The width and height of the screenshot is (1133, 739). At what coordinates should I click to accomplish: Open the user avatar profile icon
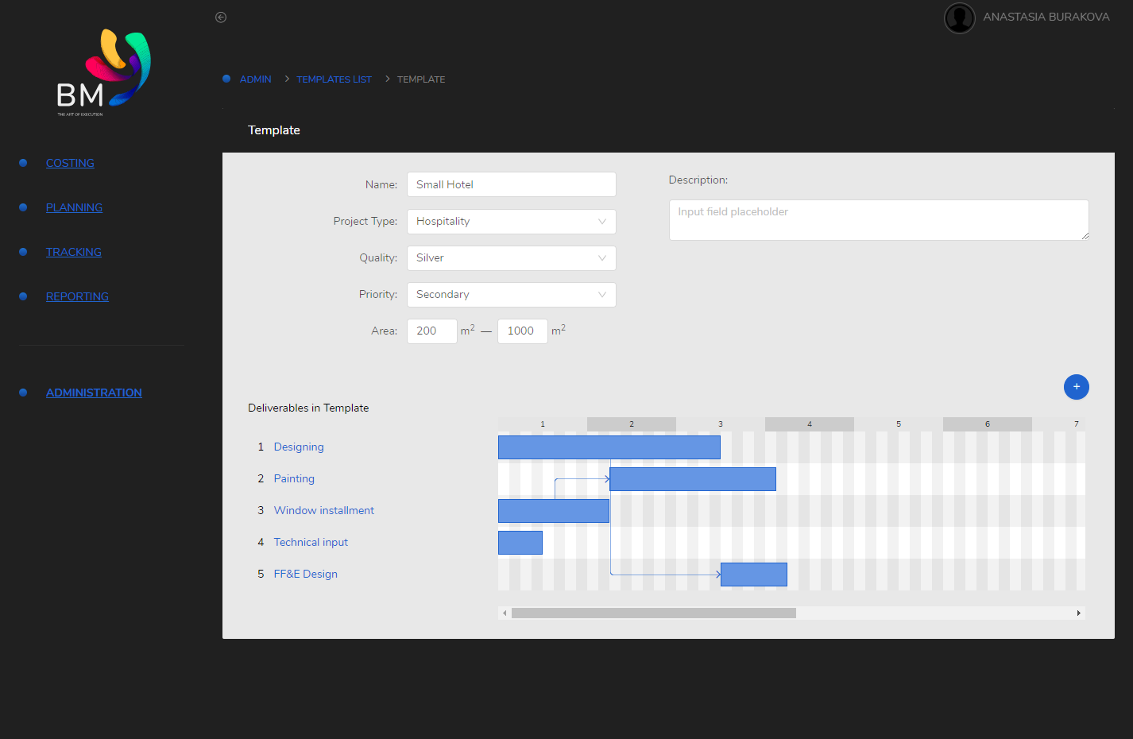[x=959, y=17]
